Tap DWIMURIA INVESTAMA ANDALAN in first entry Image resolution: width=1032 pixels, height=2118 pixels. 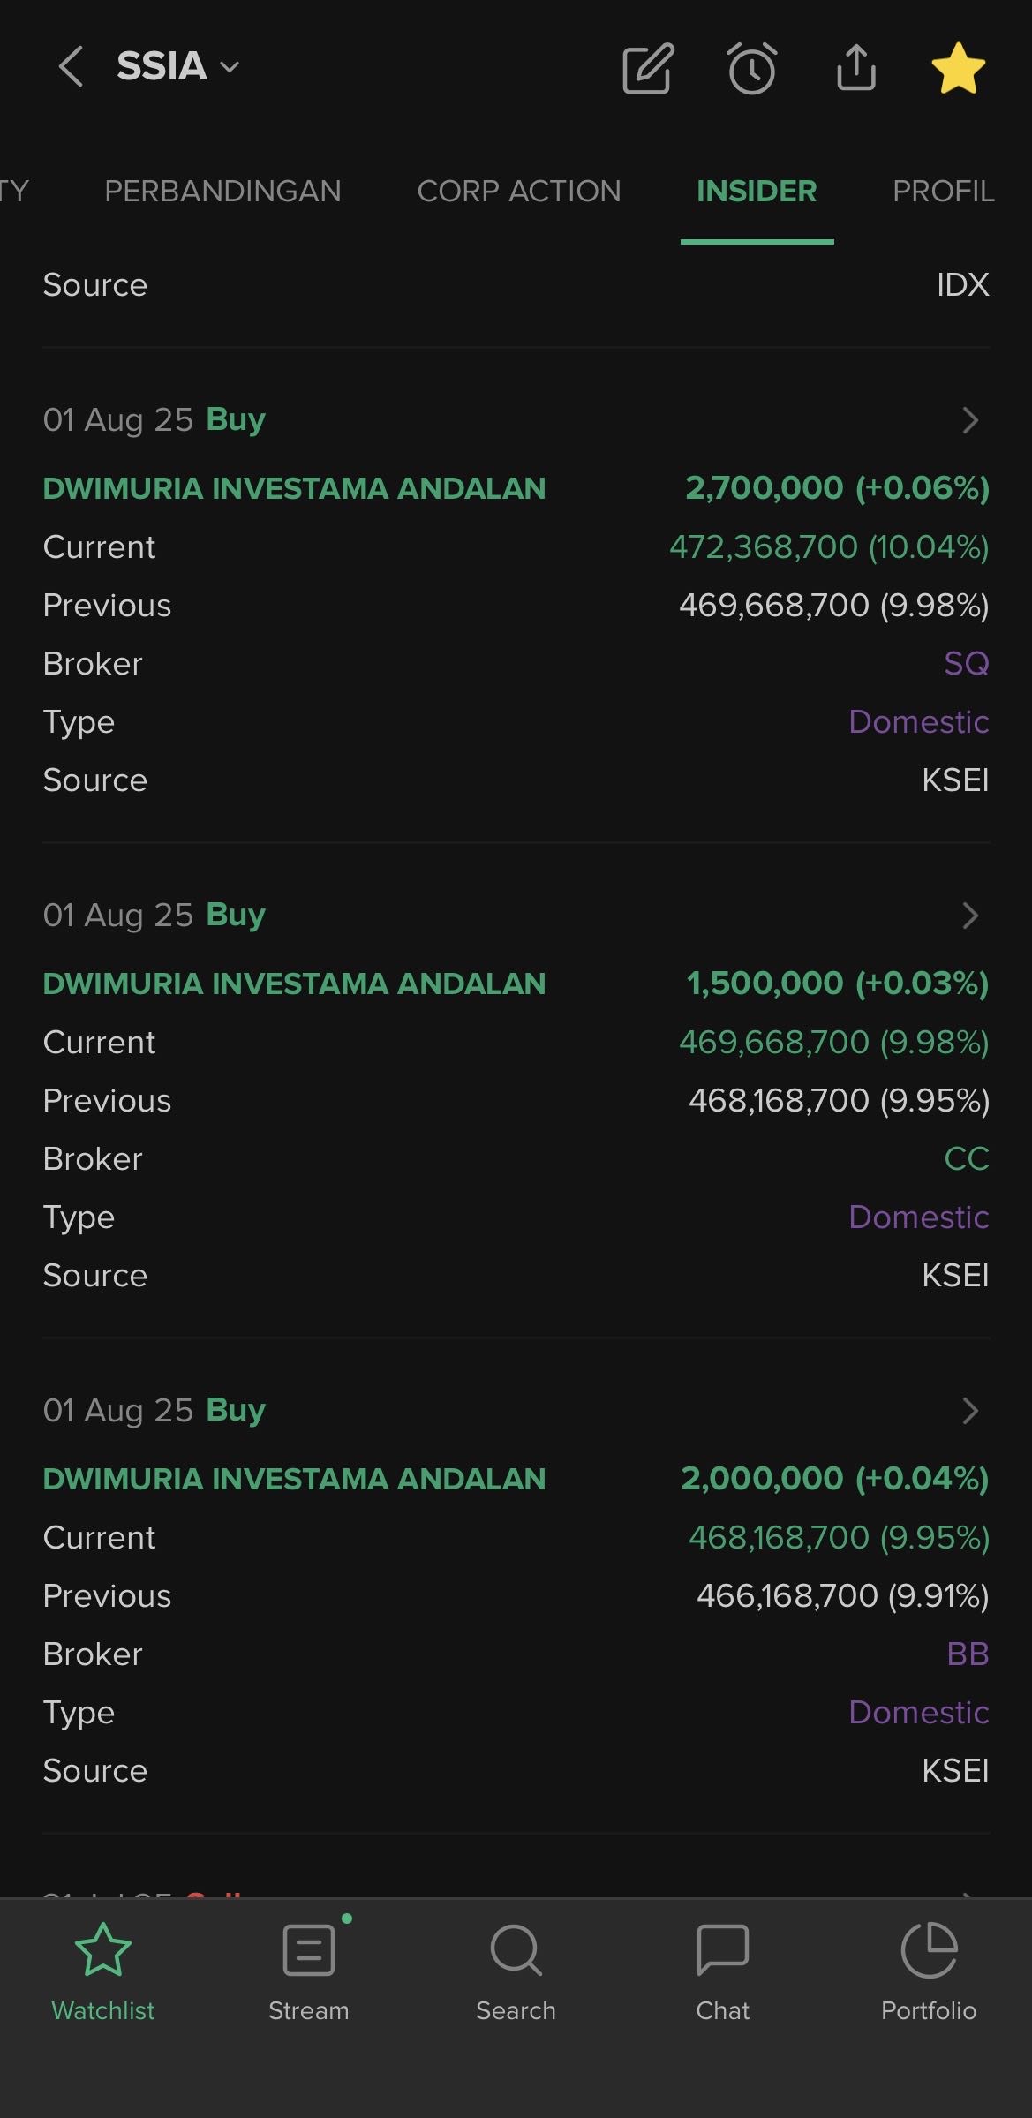point(294,488)
